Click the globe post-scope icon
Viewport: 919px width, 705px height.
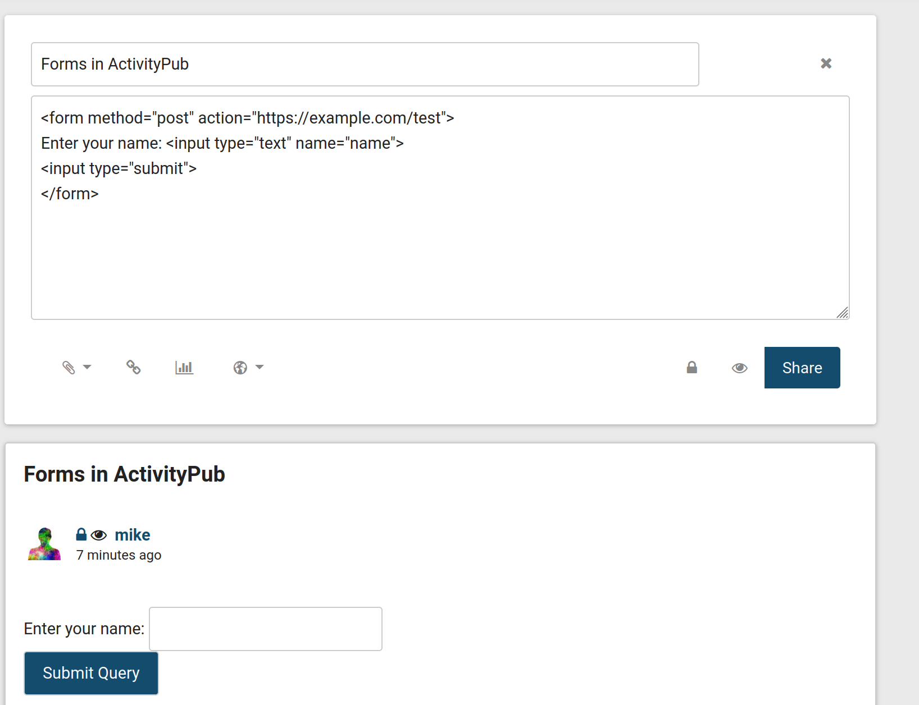point(240,368)
